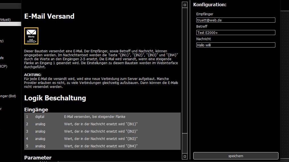Image resolution: width=289 pixels, height=162 pixels.
Task: Click into the Betreff input field
Action: pos(236,33)
